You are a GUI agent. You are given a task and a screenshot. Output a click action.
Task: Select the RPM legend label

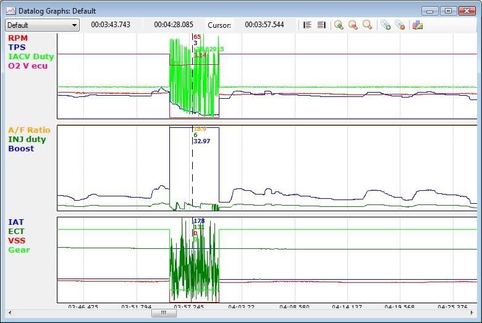point(18,38)
